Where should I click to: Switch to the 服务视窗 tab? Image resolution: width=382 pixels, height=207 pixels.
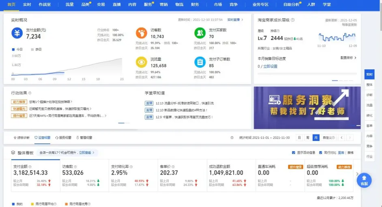(63, 138)
